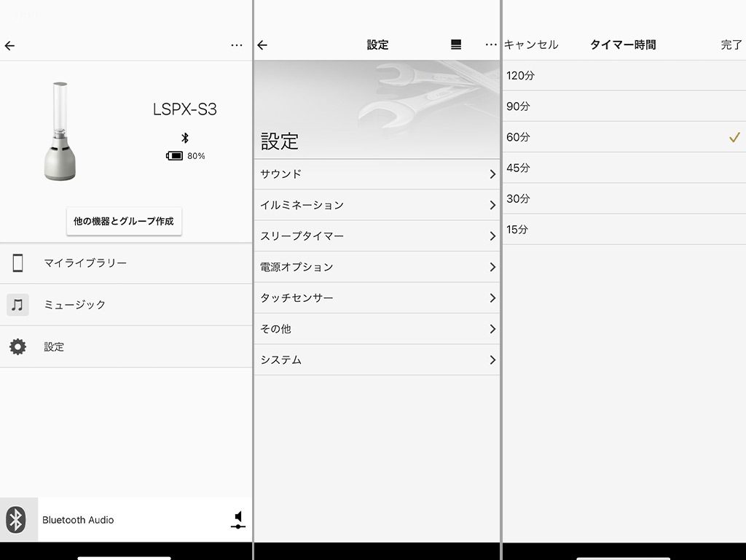Go back from the 設定 screen

(x=262, y=45)
